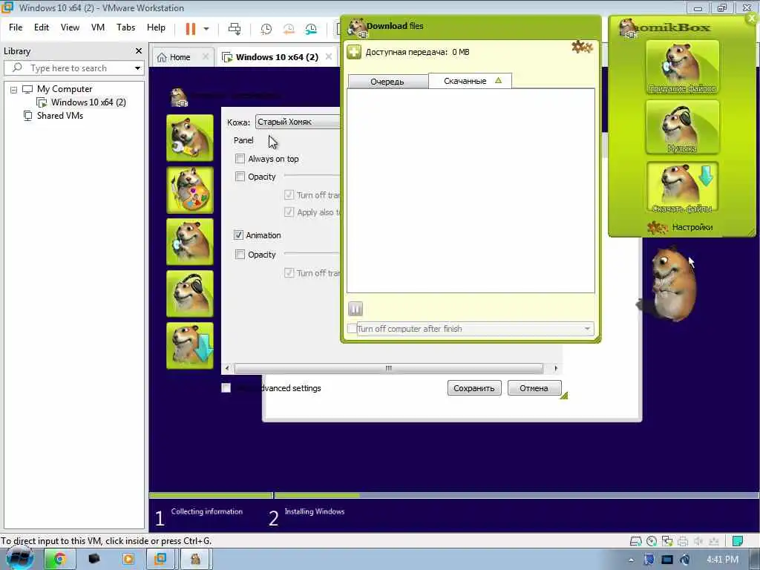Image resolution: width=760 pixels, height=570 pixels.
Task: Open Turn off computer after finish dropdown
Action: click(x=475, y=329)
